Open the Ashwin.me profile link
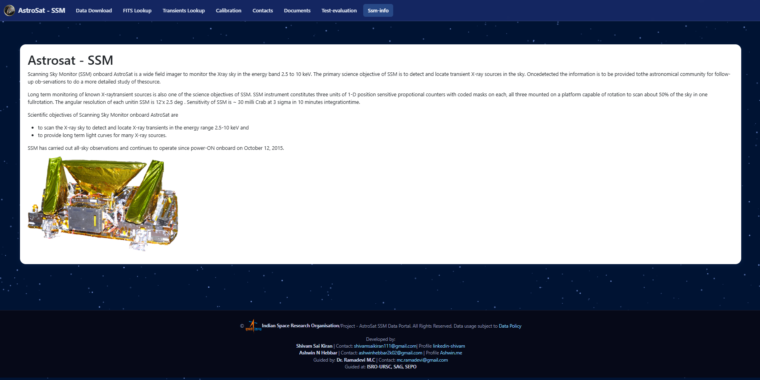The image size is (760, 380). 451,353
